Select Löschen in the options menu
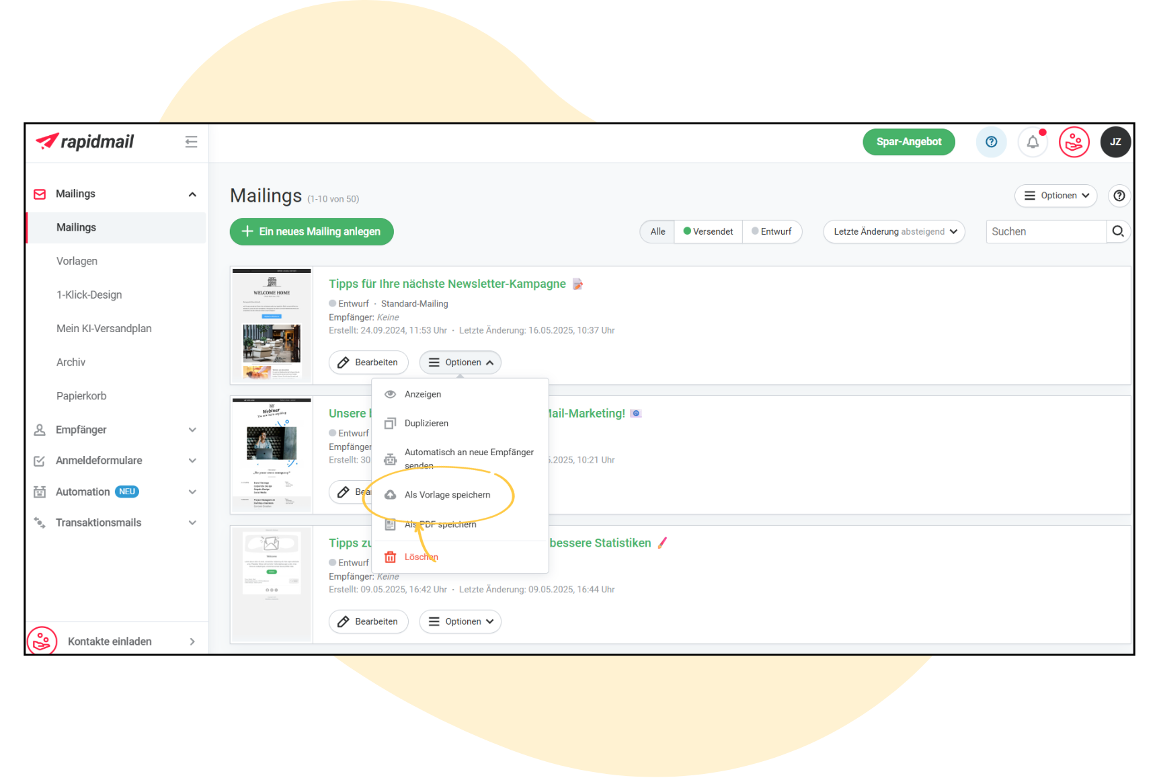The height and width of the screenshot is (778, 1159). [460, 557]
